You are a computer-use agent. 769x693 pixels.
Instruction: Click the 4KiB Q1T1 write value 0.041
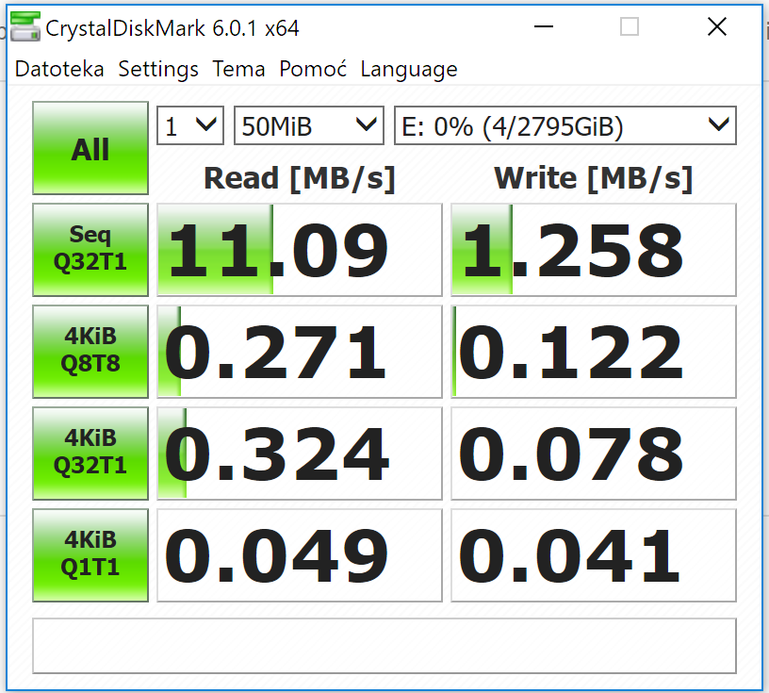pos(594,554)
